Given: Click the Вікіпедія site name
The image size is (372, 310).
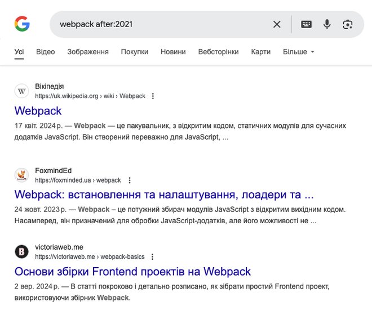Looking at the screenshot, I should [x=50, y=86].
